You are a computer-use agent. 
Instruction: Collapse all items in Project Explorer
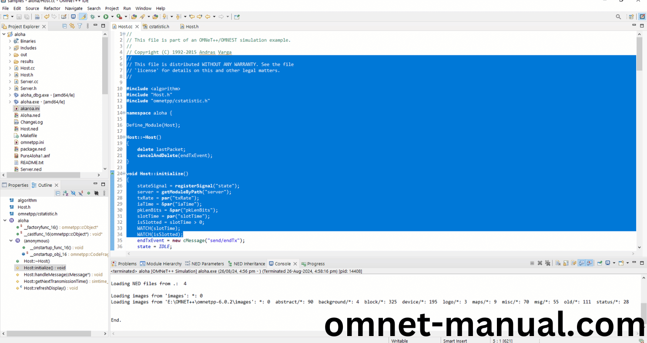tap(65, 27)
